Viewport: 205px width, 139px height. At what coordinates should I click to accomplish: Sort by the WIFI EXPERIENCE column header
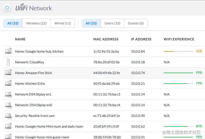click(x=179, y=39)
